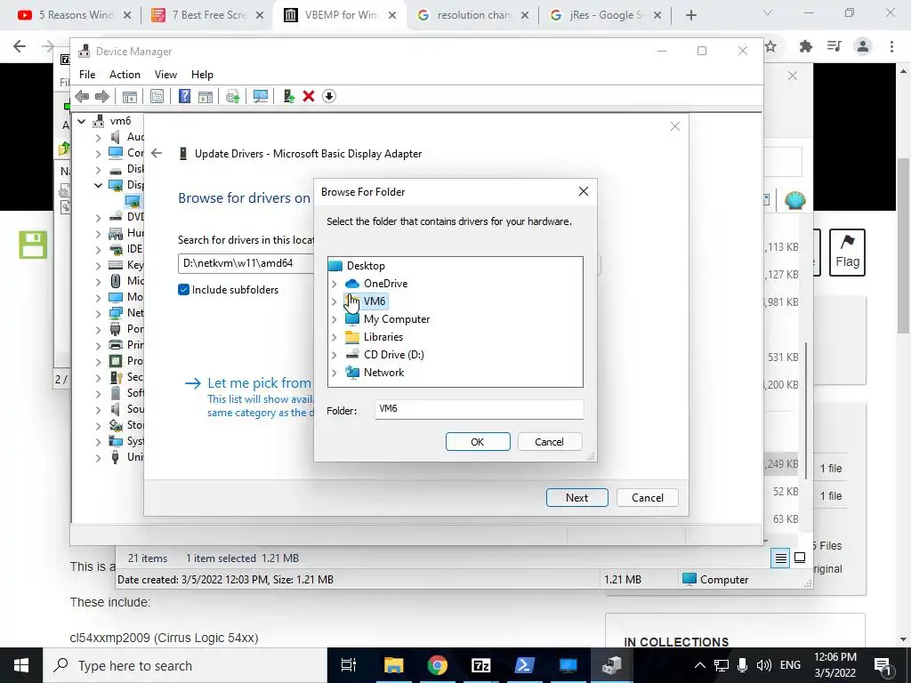Viewport: 911px width, 683px height.
Task: Click Chrome's browser back arrow
Action: tap(20, 46)
